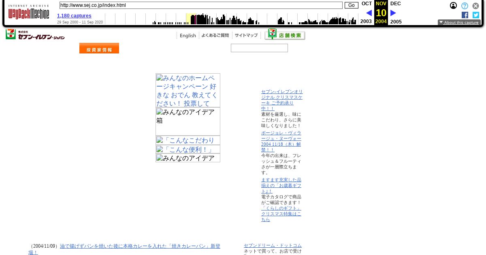Image resolution: width=486 pixels, height=255 pixels.
Task: Click the Go button
Action: tap(351, 5)
